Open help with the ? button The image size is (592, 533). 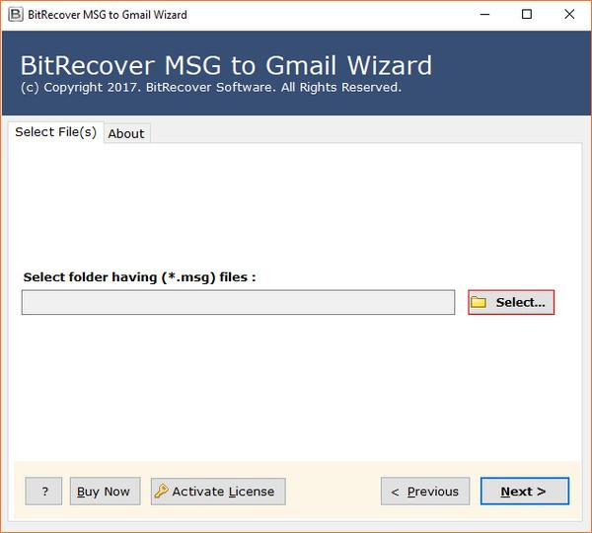pos(43,492)
